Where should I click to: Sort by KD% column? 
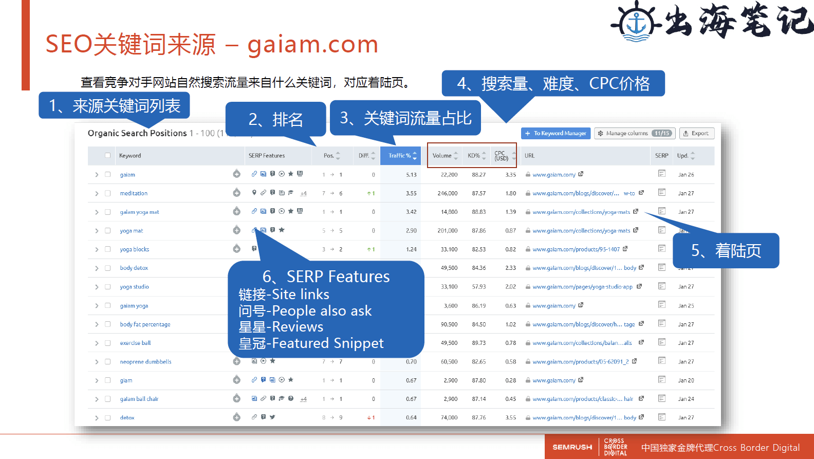tap(477, 155)
